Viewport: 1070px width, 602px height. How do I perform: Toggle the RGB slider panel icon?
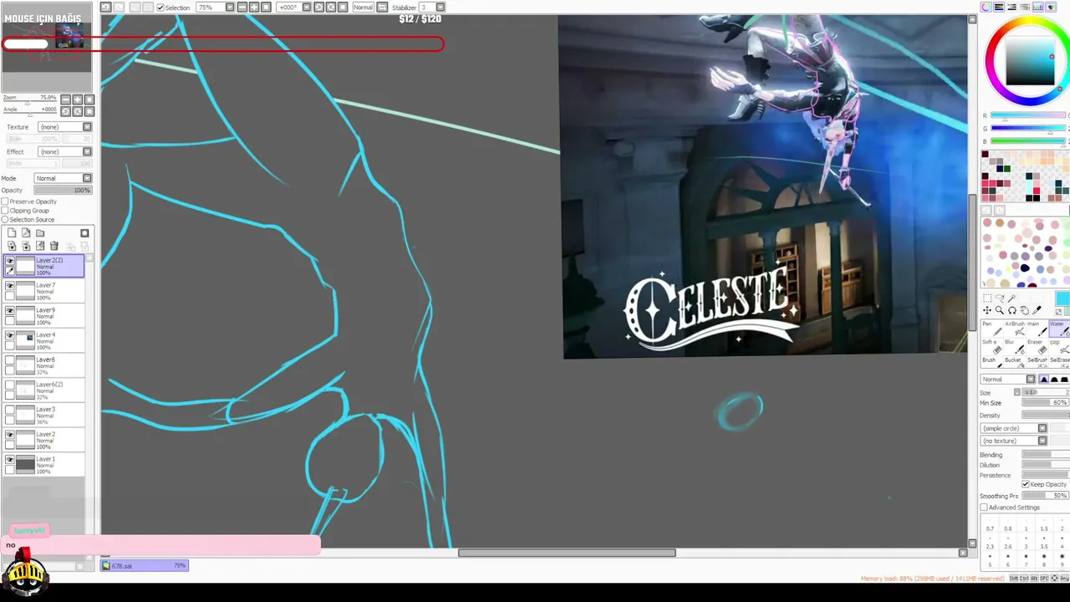click(999, 7)
